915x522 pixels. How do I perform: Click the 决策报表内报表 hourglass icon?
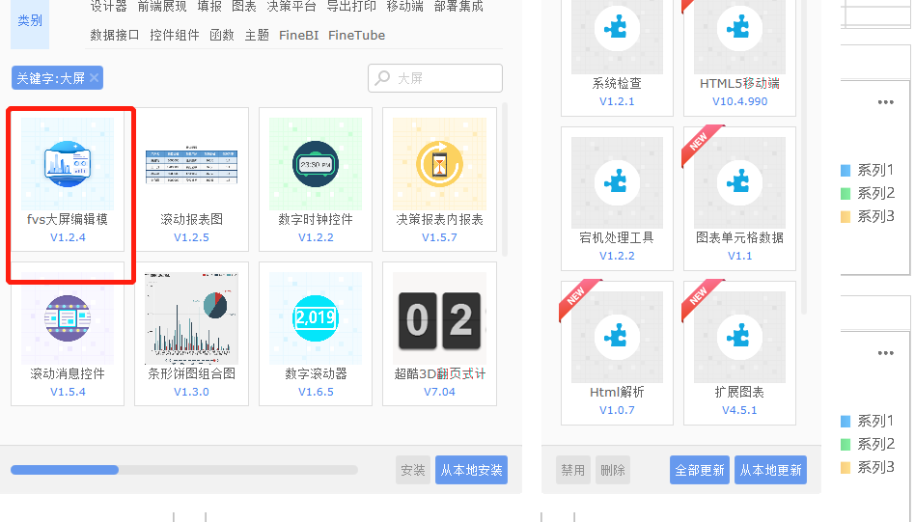(x=439, y=164)
